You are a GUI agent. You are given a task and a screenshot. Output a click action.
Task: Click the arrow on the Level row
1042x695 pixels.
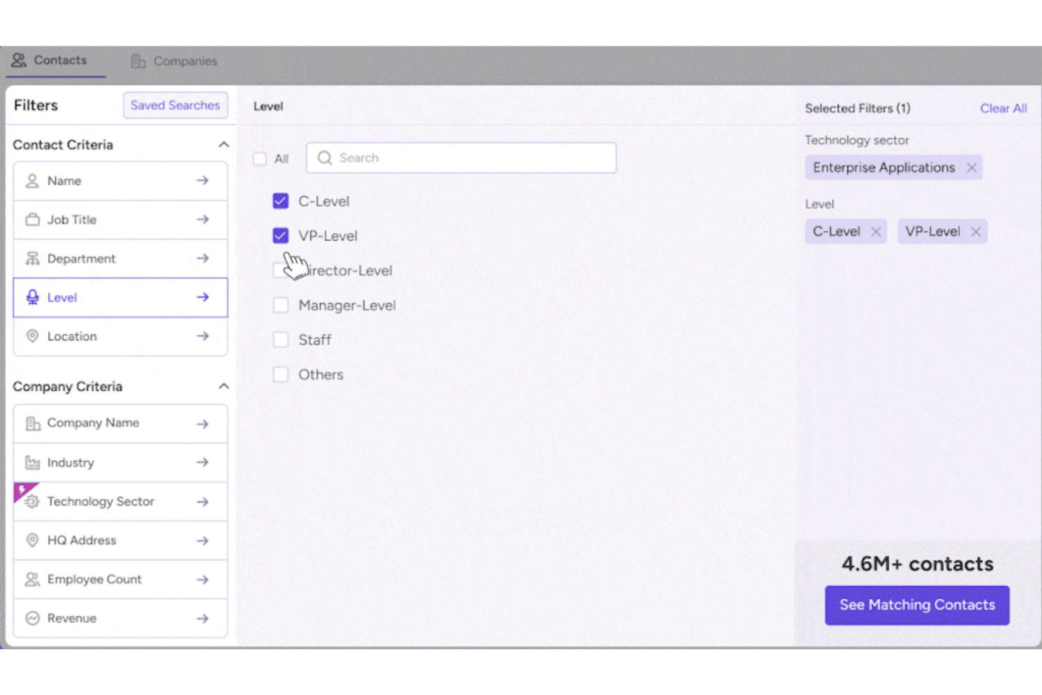pyautogui.click(x=203, y=297)
